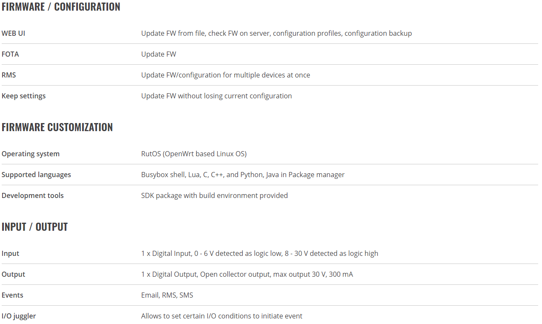
Task: Click the INPUT / OUTPUT heading
Action: coord(34,227)
